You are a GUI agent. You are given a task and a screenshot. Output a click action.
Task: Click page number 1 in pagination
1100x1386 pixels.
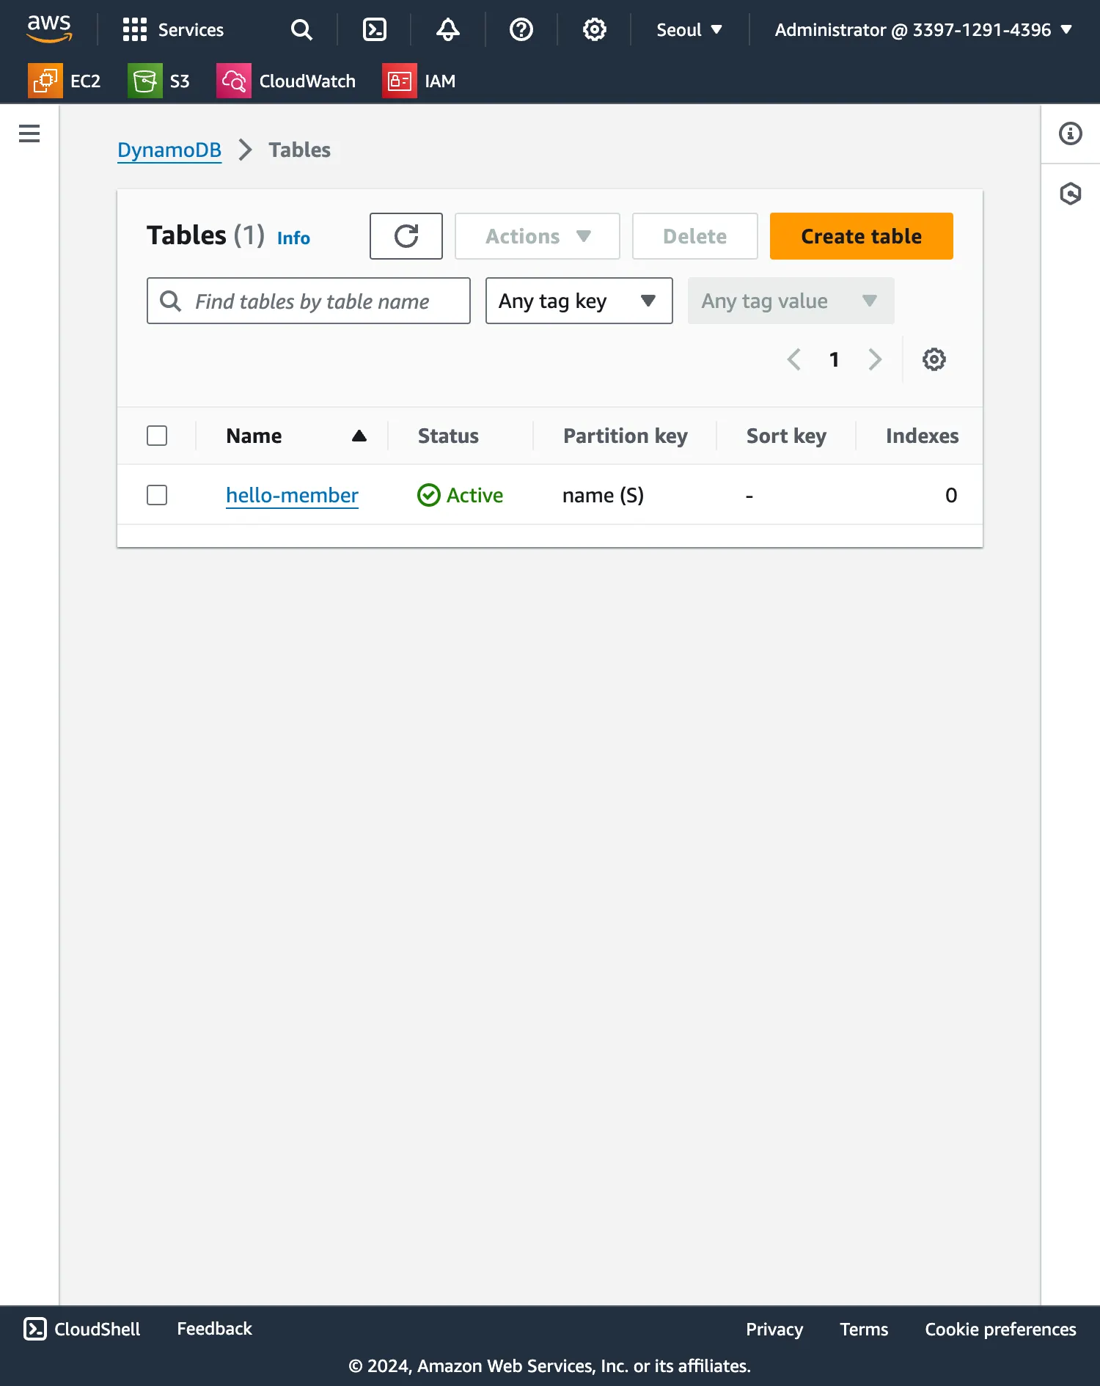pos(834,359)
